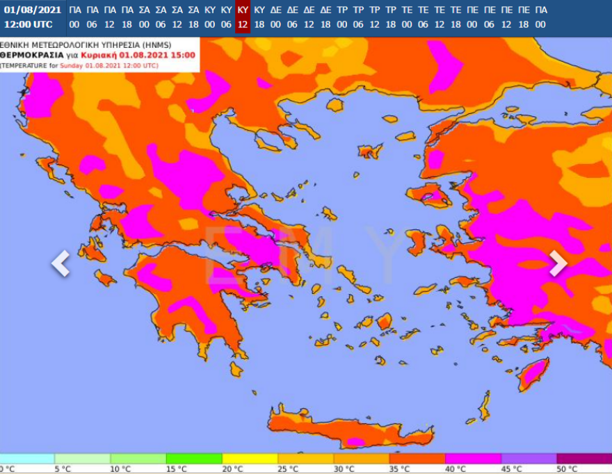Select the ΠΑ 06 forecast time slot
This screenshot has width=612, height=474.
pos(92,17)
